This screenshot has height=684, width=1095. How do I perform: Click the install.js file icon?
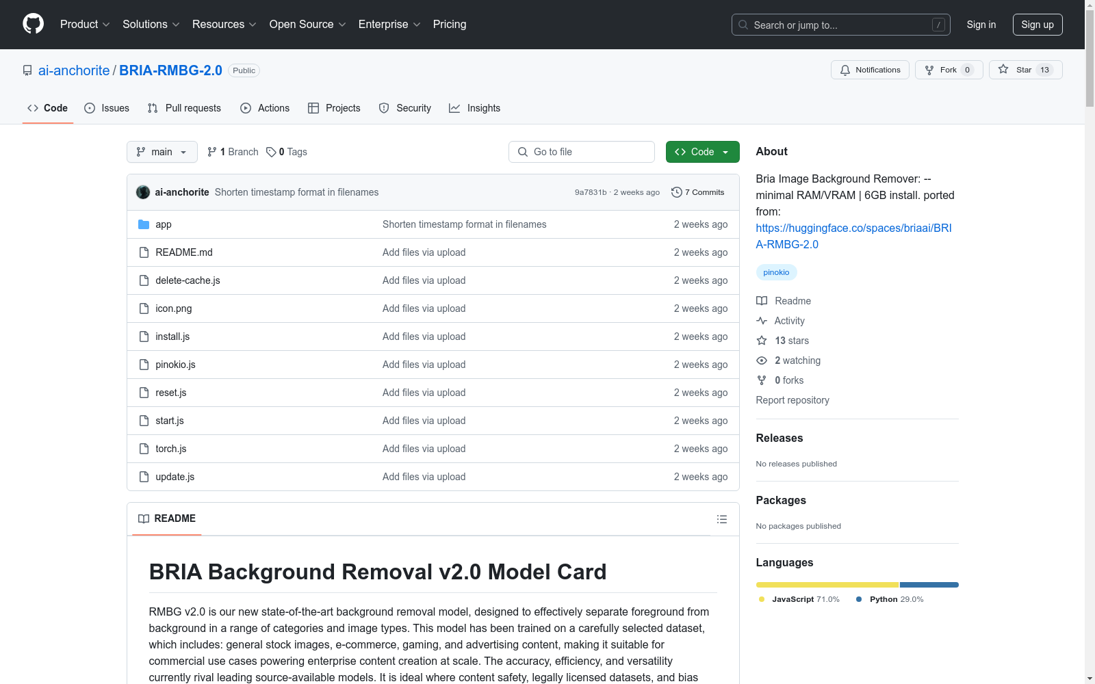(144, 337)
